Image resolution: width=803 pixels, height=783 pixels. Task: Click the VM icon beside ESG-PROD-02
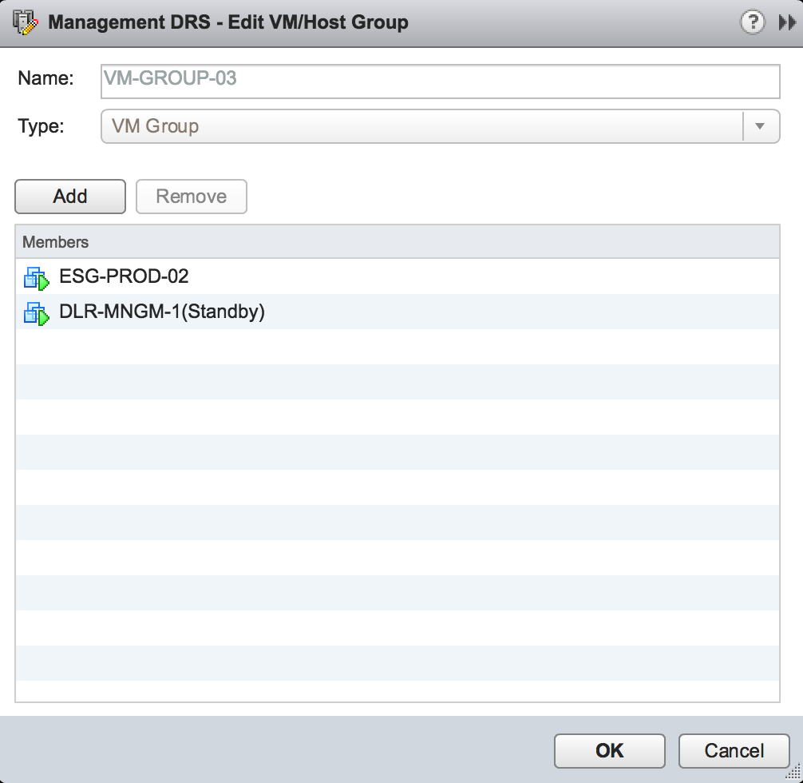[x=37, y=278]
